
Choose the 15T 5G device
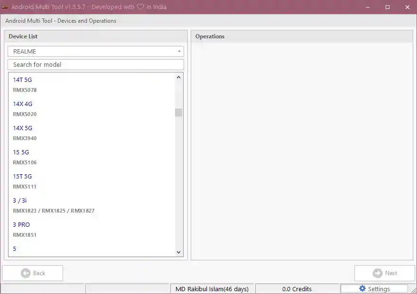point(22,177)
